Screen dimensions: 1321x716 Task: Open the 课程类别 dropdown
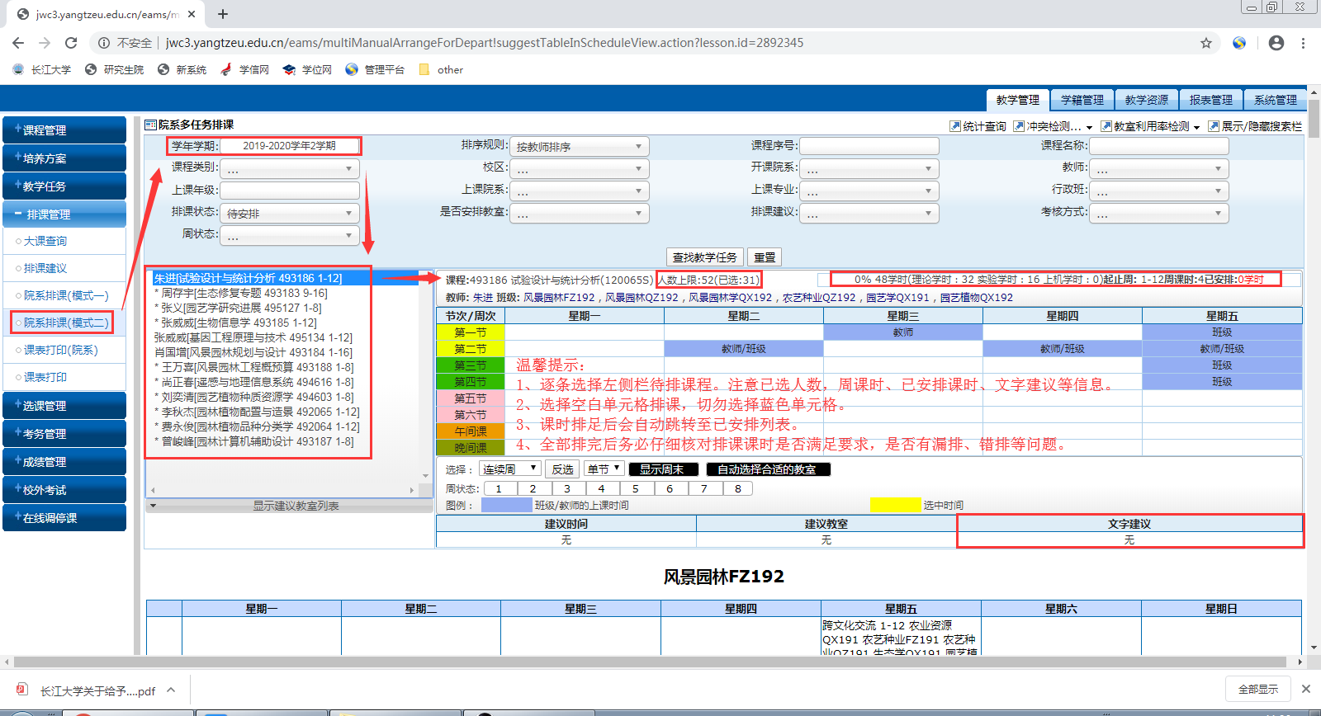pyautogui.click(x=290, y=169)
